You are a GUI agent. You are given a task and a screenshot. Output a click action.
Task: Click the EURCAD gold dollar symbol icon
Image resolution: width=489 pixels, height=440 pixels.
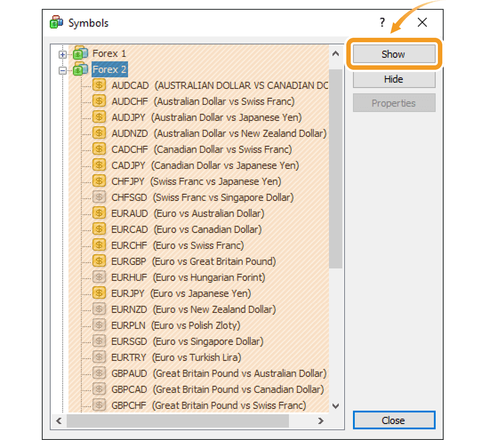pyautogui.click(x=99, y=229)
